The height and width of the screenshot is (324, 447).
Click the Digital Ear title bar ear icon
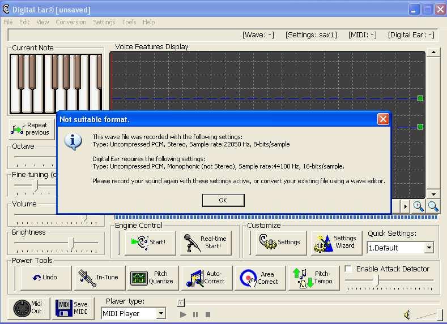(x=6, y=10)
